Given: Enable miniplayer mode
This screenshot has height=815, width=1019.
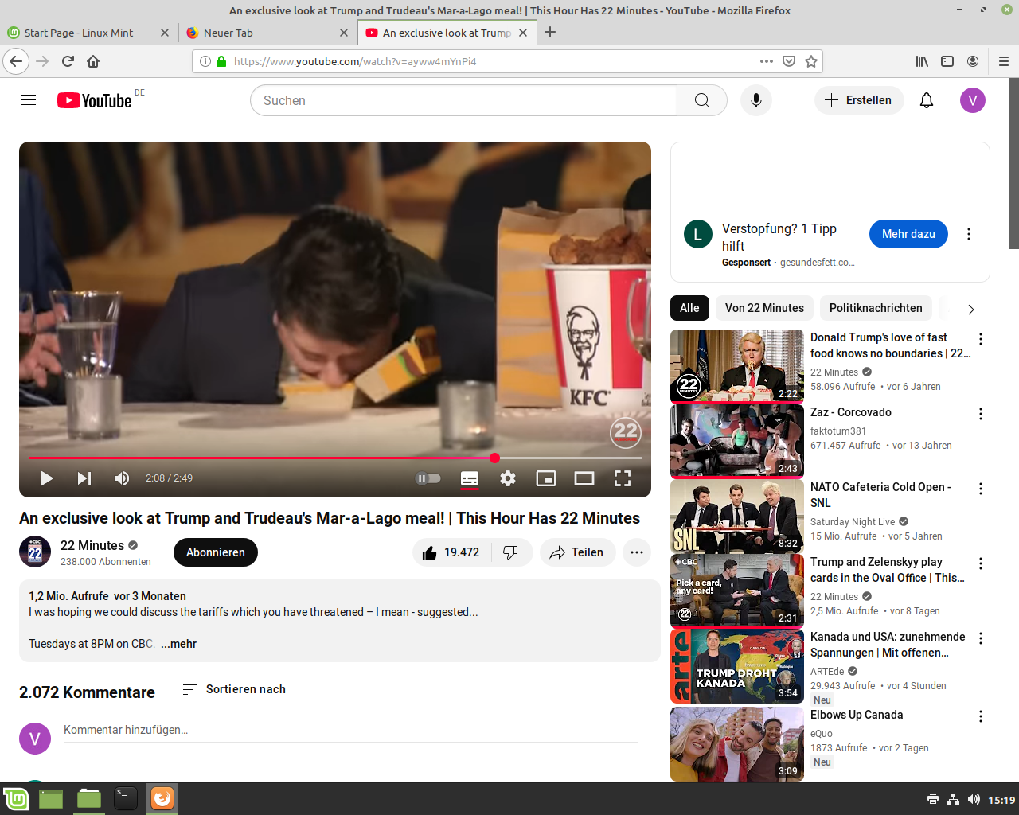Looking at the screenshot, I should click(x=546, y=478).
